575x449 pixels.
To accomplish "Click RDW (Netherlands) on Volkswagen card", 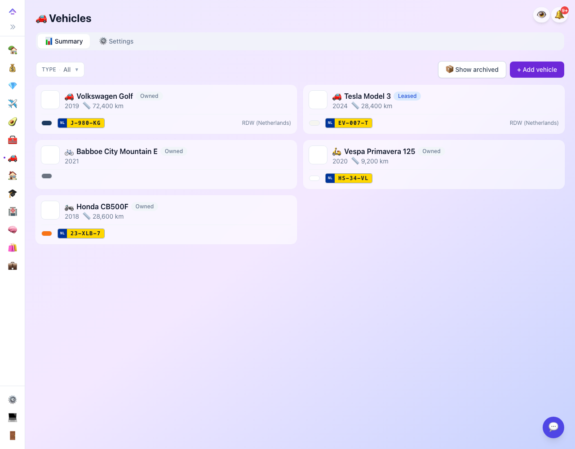I will (x=266, y=123).
